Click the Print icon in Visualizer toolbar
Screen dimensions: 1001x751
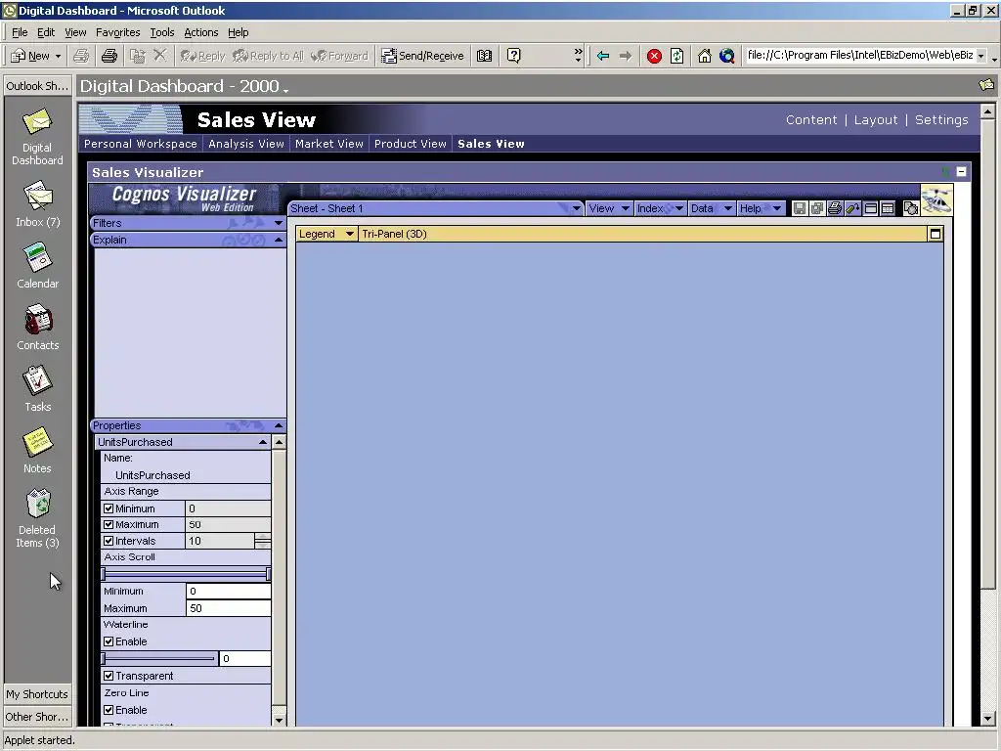835,208
